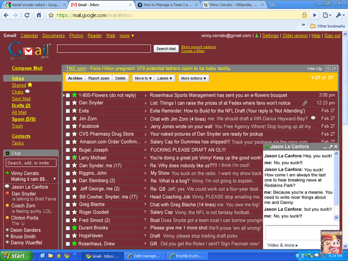
Task: Select the Jim Zorn email checkbox
Action: [x=68, y=119]
